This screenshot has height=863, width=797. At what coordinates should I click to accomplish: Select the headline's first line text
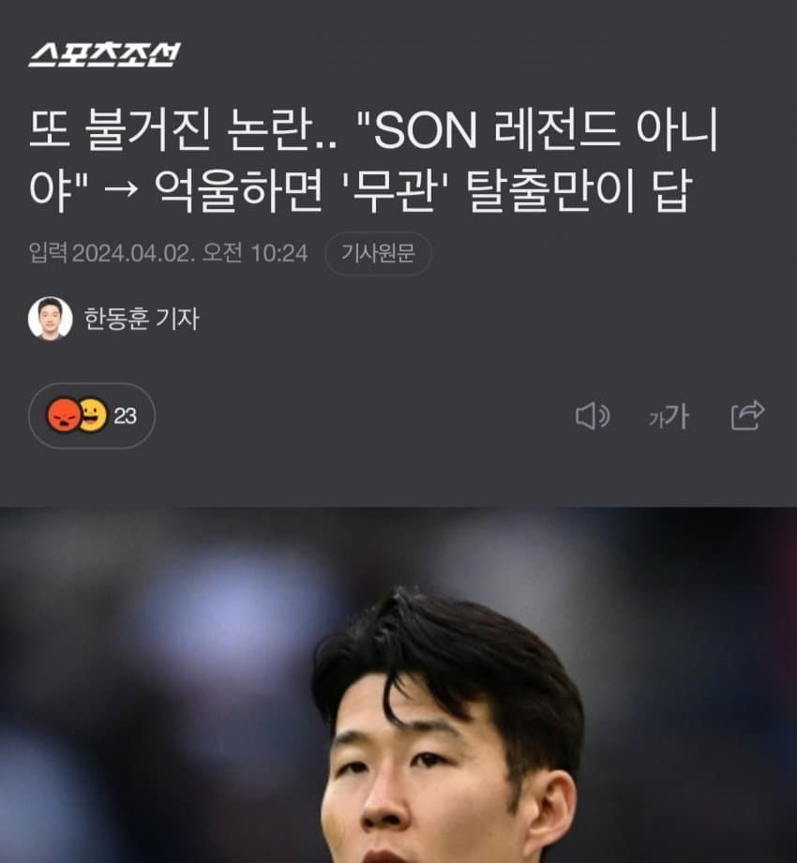[x=374, y=130]
